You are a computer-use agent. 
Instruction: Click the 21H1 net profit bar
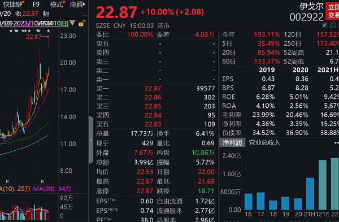[310, 194]
